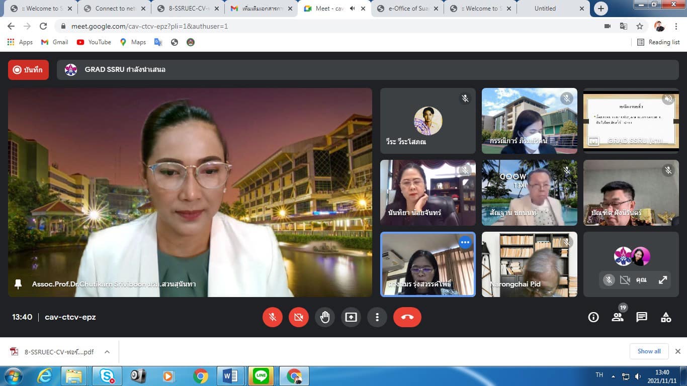Expand the downloaded PDF item menu chevron
687x386 pixels.
tap(107, 352)
